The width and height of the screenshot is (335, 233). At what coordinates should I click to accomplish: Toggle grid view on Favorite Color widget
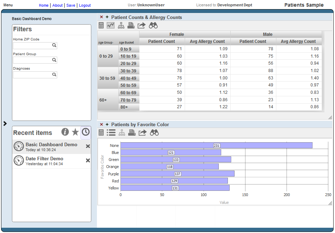pyautogui.click(x=101, y=132)
